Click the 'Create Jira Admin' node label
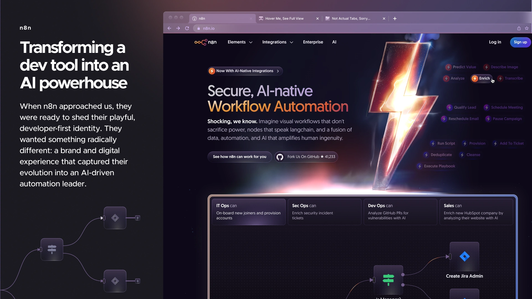This screenshot has height=299, width=532. 464,276
